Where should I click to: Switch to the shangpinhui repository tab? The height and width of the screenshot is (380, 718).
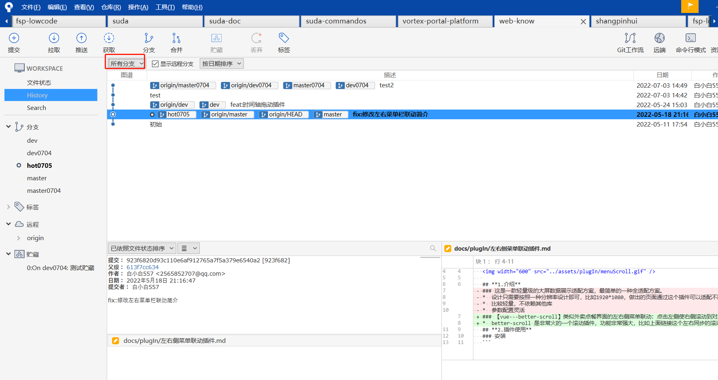click(639, 21)
